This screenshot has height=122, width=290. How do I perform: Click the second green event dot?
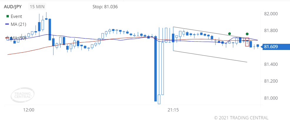click(247, 34)
